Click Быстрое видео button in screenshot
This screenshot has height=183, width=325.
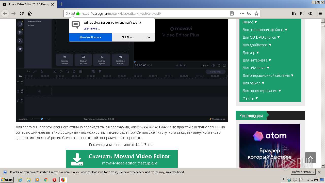[120, 60]
